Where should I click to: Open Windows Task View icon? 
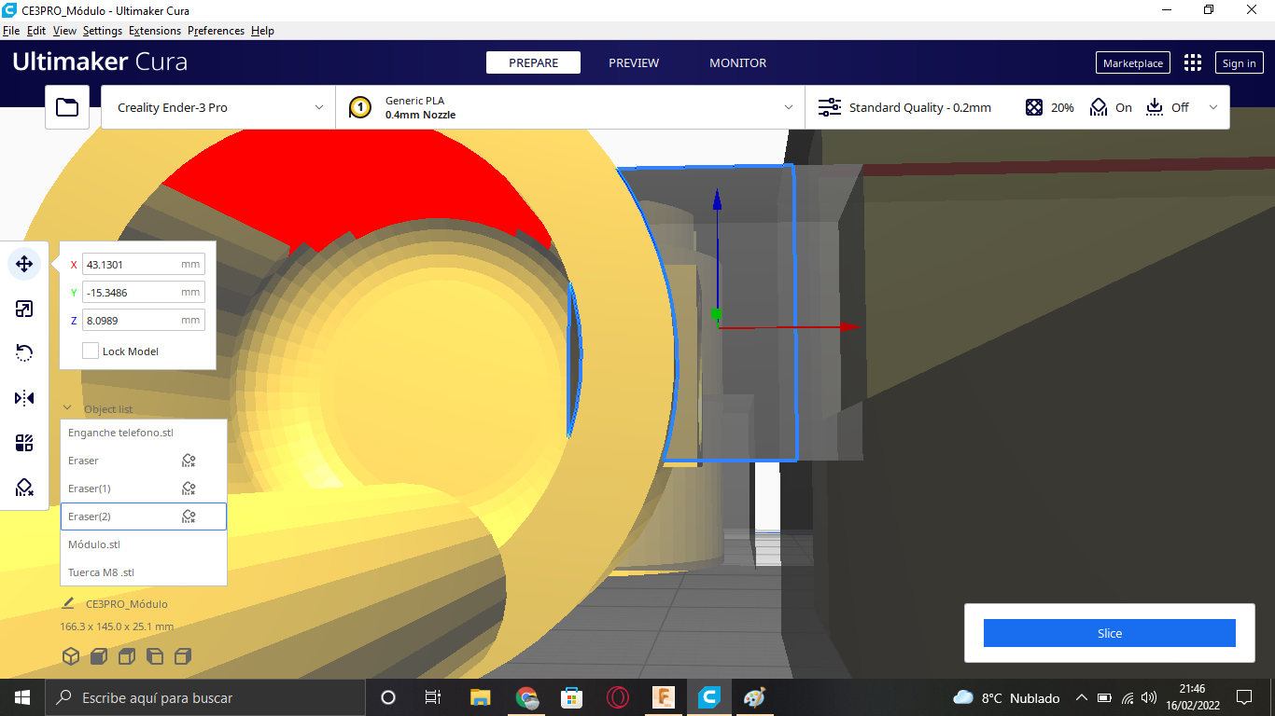[432, 697]
